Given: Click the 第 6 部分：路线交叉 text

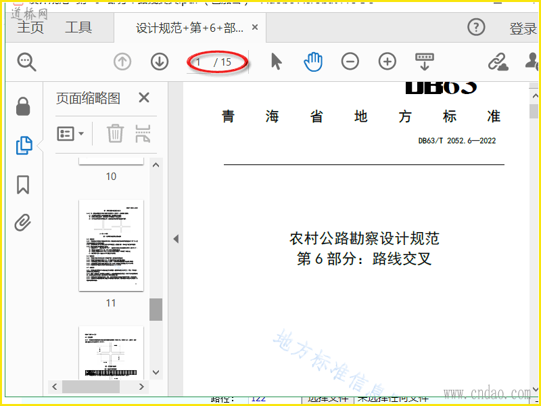Looking at the screenshot, I should point(364,258).
